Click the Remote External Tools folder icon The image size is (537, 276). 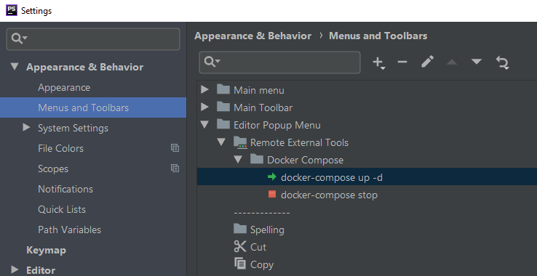[x=240, y=142]
